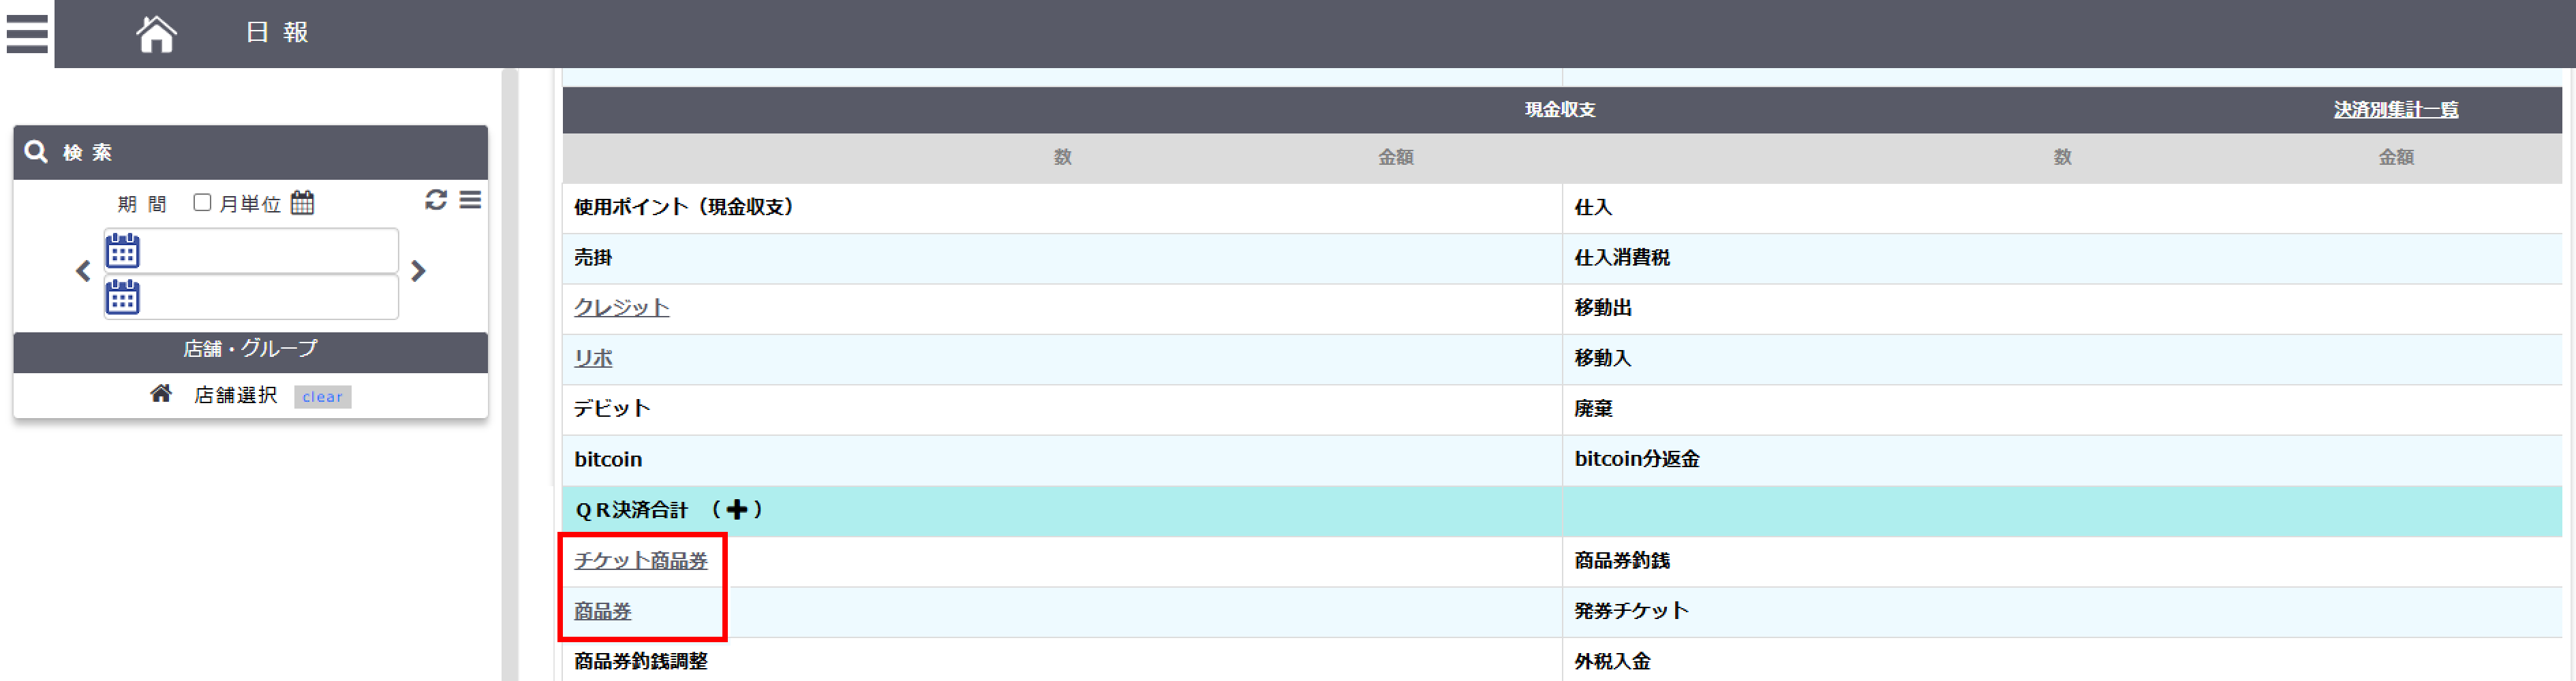2576x681 pixels.
Task: Open start date calendar picker
Action: click(x=123, y=251)
